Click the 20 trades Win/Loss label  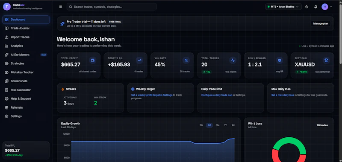(322, 125)
